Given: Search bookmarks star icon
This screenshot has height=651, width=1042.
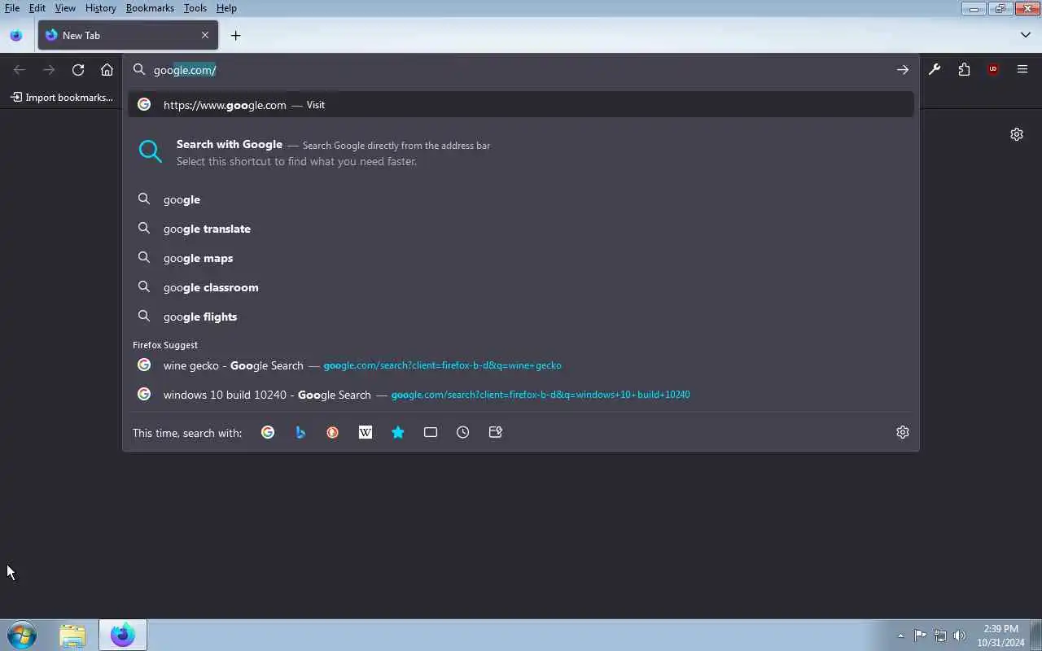Looking at the screenshot, I should pos(398,432).
